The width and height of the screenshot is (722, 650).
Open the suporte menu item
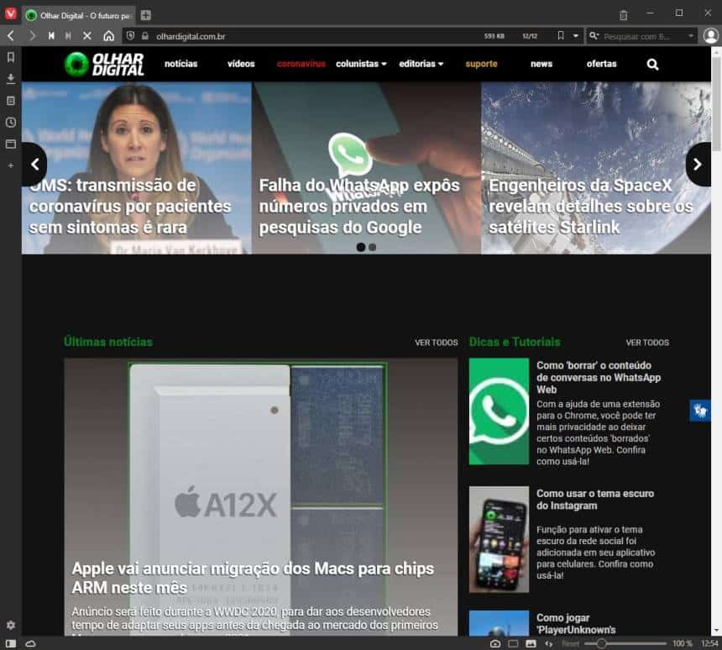click(481, 64)
